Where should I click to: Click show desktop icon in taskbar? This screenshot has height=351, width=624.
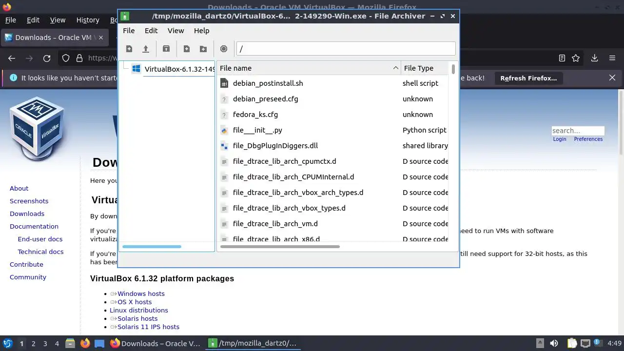pyautogui.click(x=99, y=343)
